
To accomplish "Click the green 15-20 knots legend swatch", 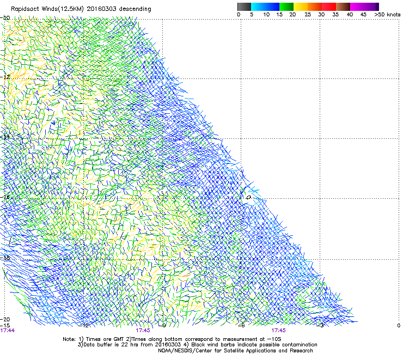I will 286,7.
